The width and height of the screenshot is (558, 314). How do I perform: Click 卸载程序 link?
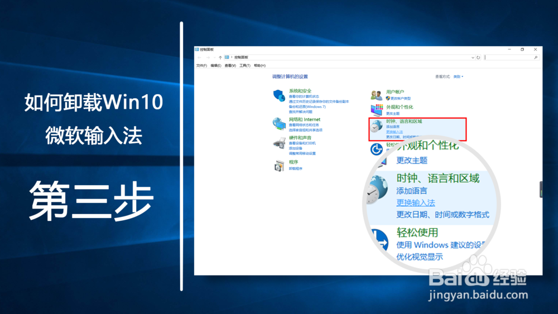(295, 168)
